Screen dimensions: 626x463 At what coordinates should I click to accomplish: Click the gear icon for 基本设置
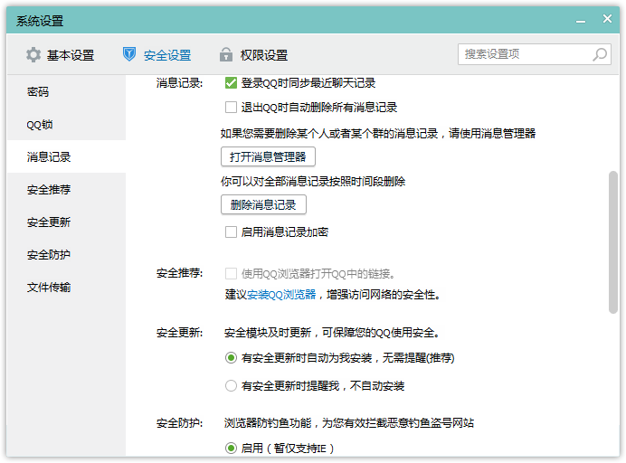pyautogui.click(x=33, y=54)
